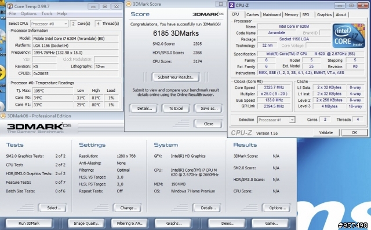The height and width of the screenshot is (230, 371).
Task: Click the Intel Core i7 logo in CPU-Z
Action: pyautogui.click(x=349, y=36)
